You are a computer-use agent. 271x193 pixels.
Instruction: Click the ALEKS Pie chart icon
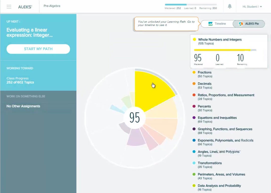pos(241,24)
